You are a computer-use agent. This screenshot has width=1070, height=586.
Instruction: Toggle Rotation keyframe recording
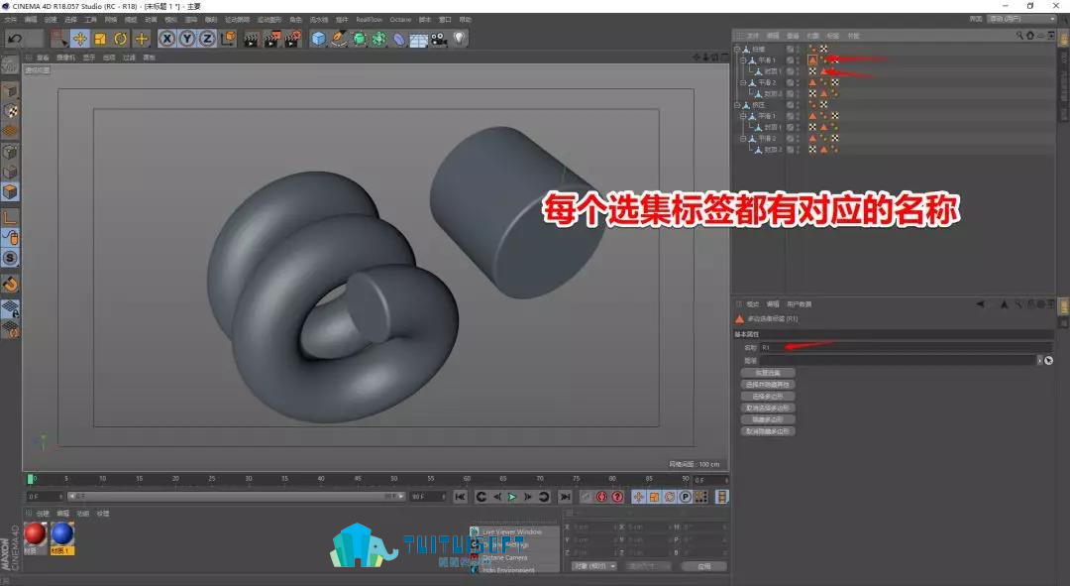tap(670, 497)
